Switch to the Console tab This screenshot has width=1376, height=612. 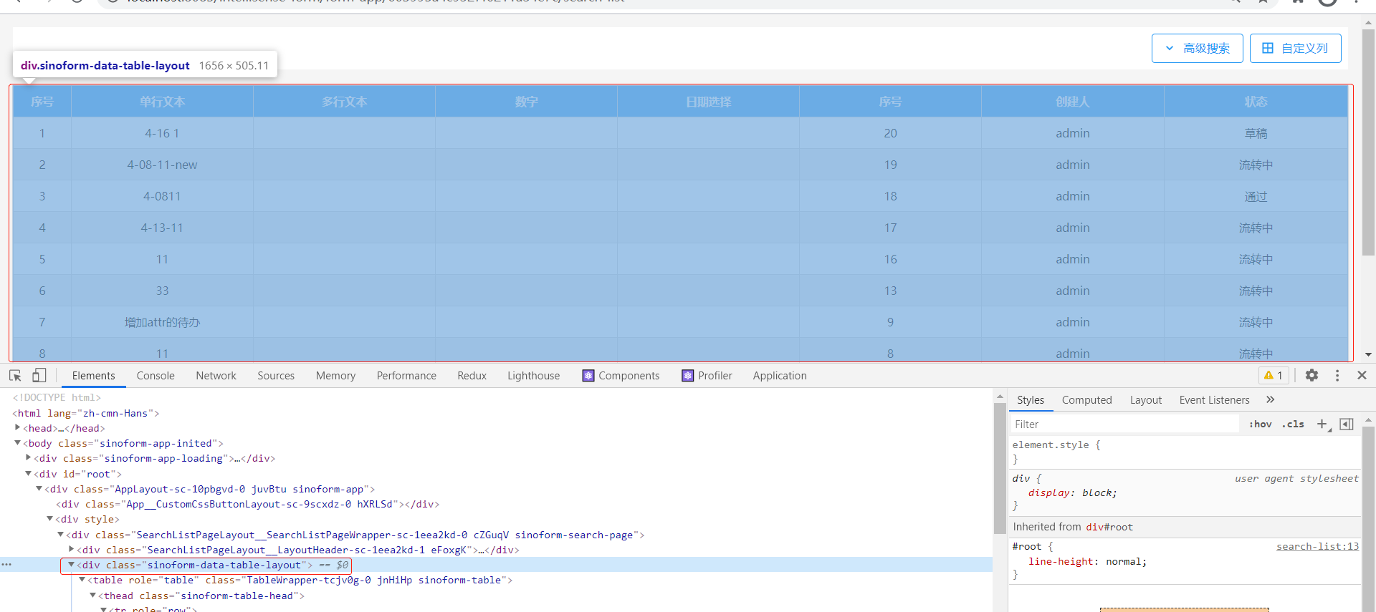point(156,375)
